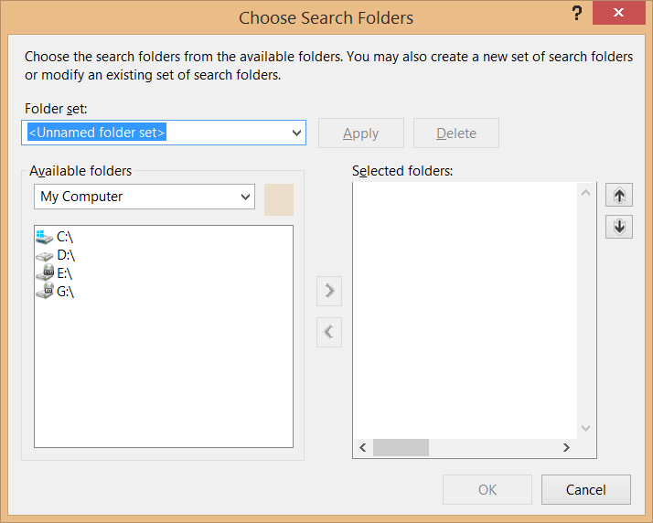
Task: Click the Apply button
Action: pos(361,133)
